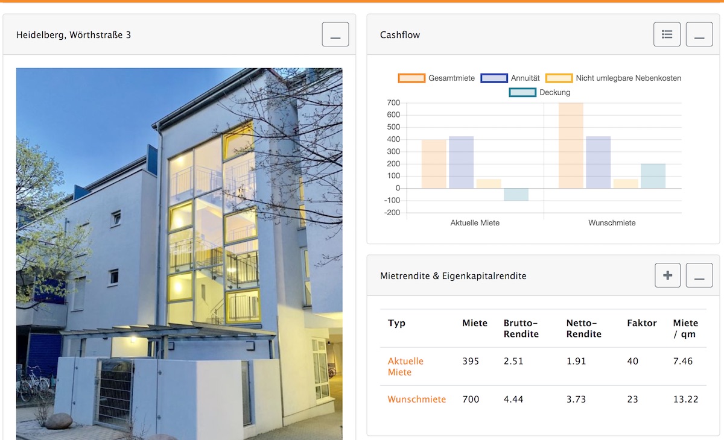Open the Cashflow list view icon
The width and height of the screenshot is (724, 440).
(667, 34)
